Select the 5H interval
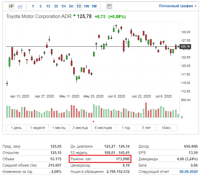Screen dimensions: 201x178 coord(71,6)
